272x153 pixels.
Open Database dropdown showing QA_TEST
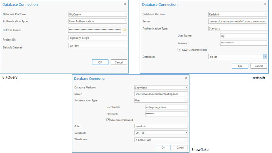(161, 133)
